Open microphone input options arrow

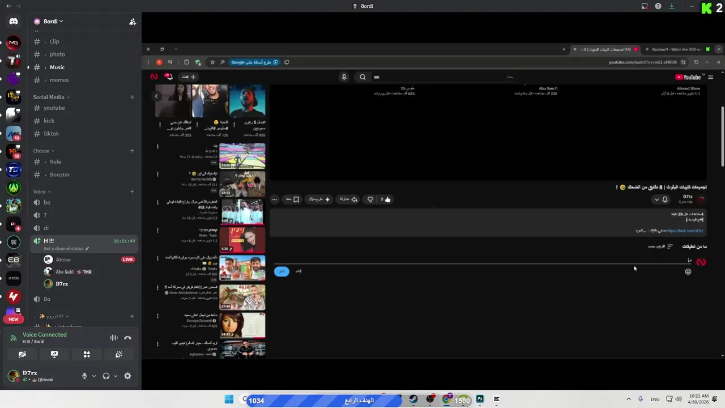point(94,376)
